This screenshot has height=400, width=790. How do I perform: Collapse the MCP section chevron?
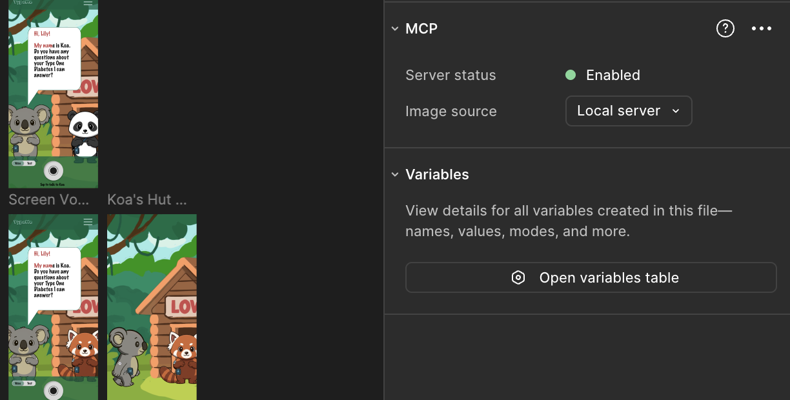(x=395, y=29)
